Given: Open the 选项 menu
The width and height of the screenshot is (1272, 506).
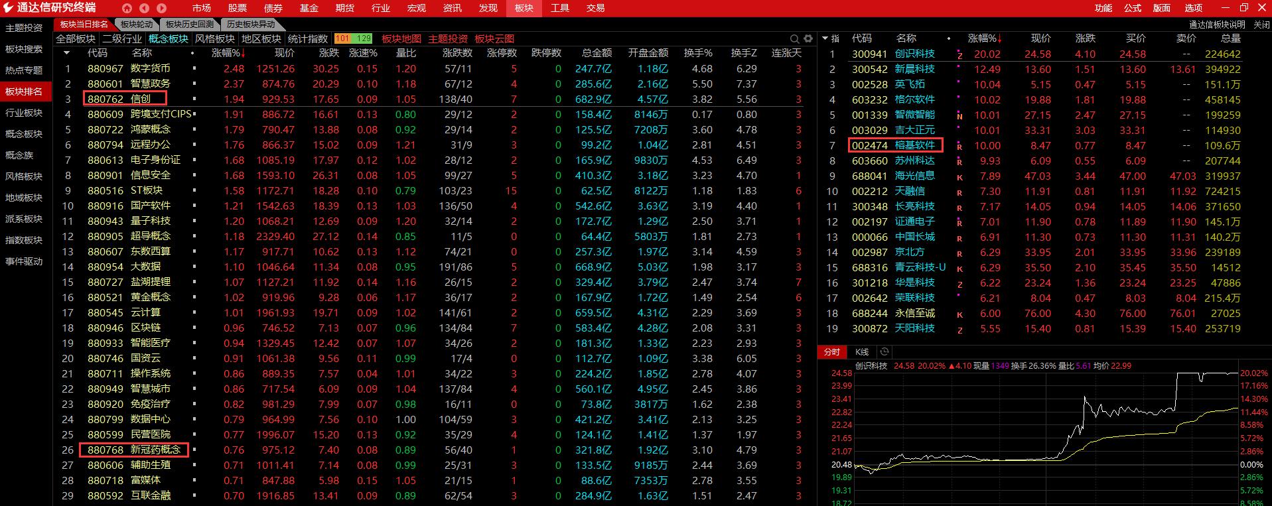Looking at the screenshot, I should (1194, 8).
